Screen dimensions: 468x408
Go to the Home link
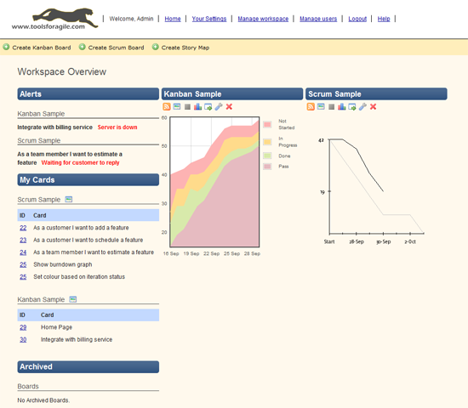[173, 19]
